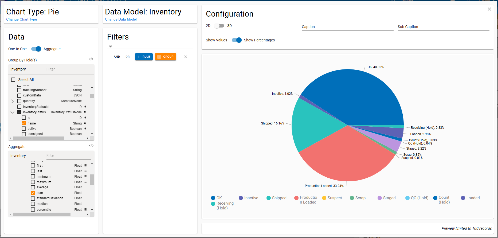Viewport: 498px width, 238px height.
Task: Click list icon beside the maximum aggregate
Action: coord(85,182)
